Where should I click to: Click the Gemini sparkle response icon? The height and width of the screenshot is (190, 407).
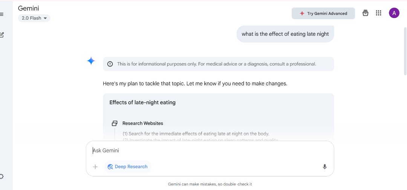(91, 61)
